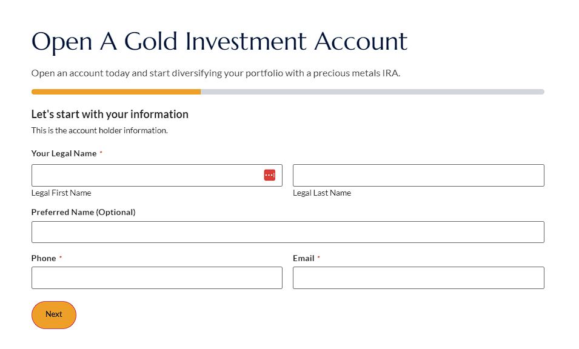Click the red asterisk beside Your Legal Name

point(101,151)
